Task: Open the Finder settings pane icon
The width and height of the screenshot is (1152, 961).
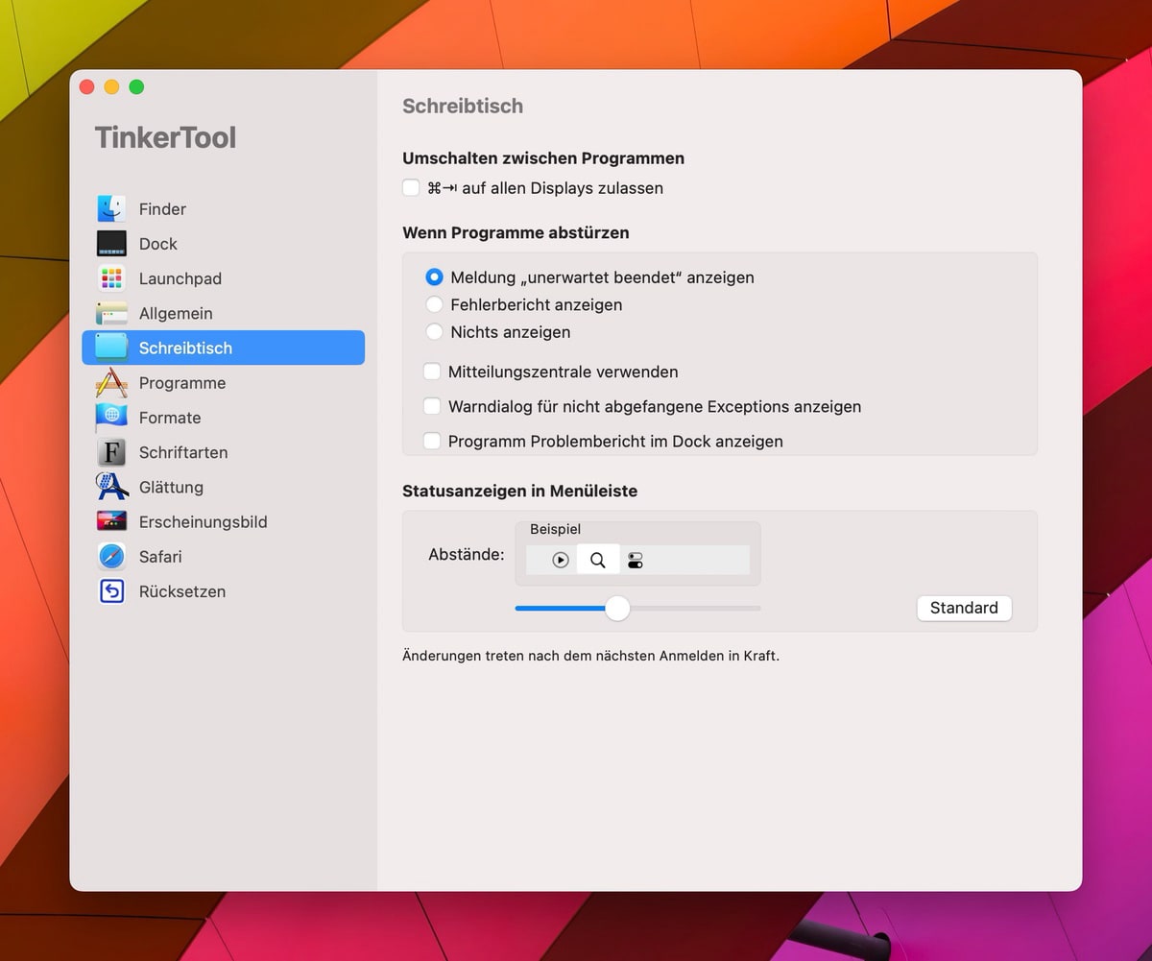Action: coord(111,209)
